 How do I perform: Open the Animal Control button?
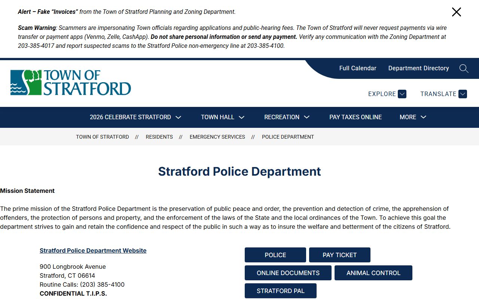[373, 273]
